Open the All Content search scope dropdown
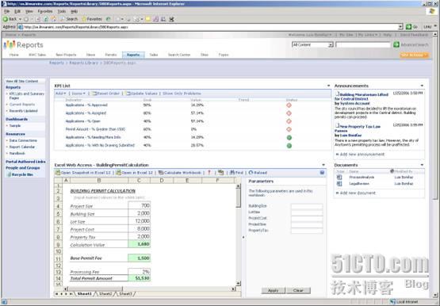The width and height of the screenshot is (440, 306). pos(331,45)
